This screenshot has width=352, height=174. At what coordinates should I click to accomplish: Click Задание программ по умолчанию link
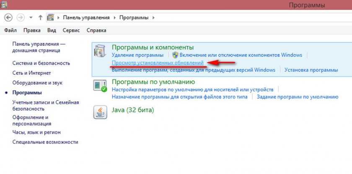pyautogui.click(x=298, y=96)
